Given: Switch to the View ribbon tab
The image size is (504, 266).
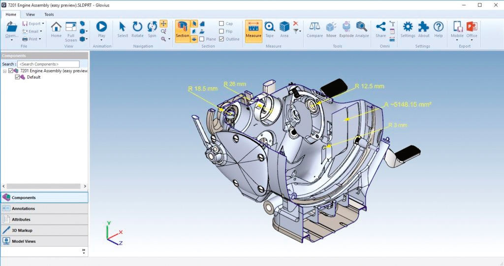Looking at the screenshot, I should [31, 15].
